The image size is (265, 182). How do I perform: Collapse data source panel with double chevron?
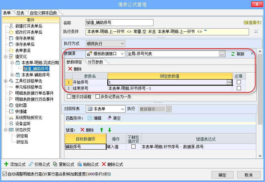[x=252, y=53]
